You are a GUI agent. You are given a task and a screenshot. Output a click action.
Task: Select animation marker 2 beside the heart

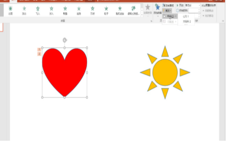point(39,54)
